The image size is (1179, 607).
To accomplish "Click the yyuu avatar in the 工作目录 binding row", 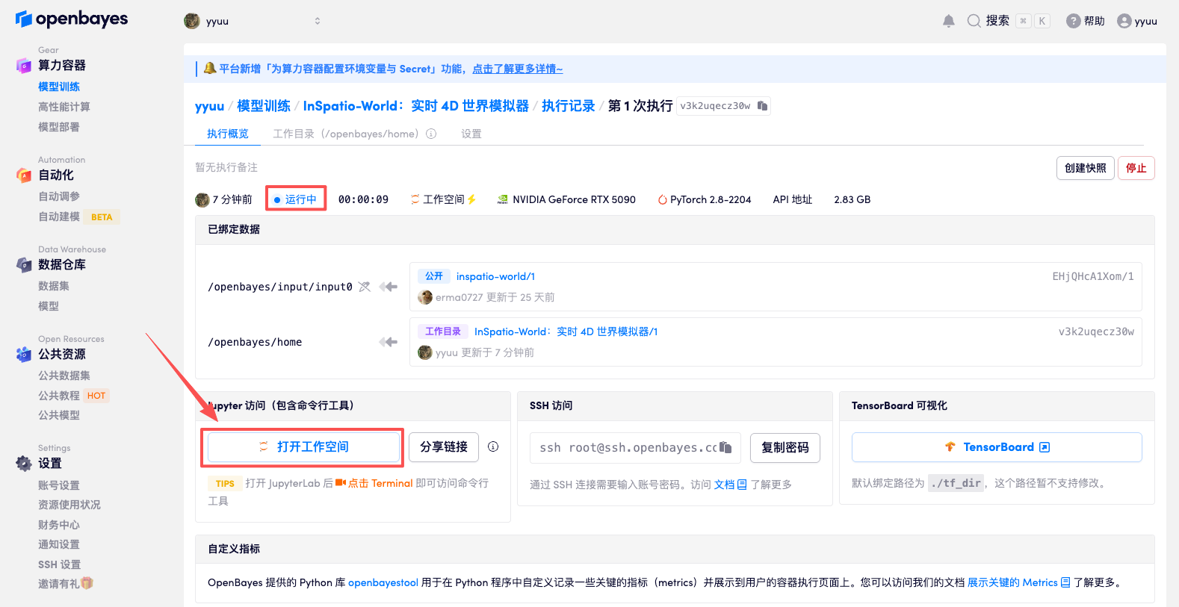I will [x=425, y=352].
